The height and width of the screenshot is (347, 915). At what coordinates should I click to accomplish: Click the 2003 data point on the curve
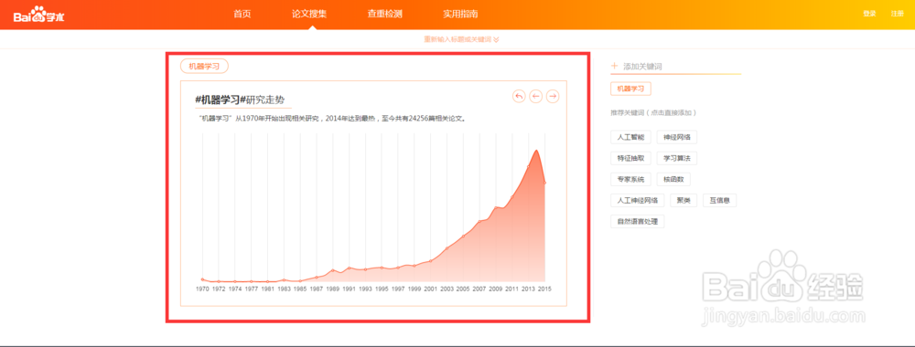(x=447, y=248)
